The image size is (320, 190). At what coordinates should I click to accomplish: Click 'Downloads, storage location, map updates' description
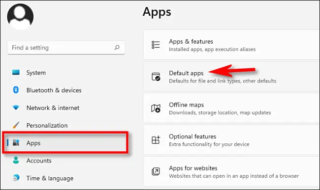click(220, 113)
